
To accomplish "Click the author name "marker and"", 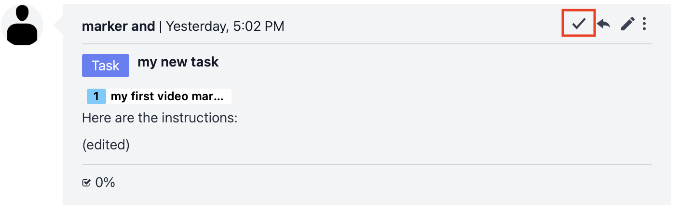I will pyautogui.click(x=118, y=26).
